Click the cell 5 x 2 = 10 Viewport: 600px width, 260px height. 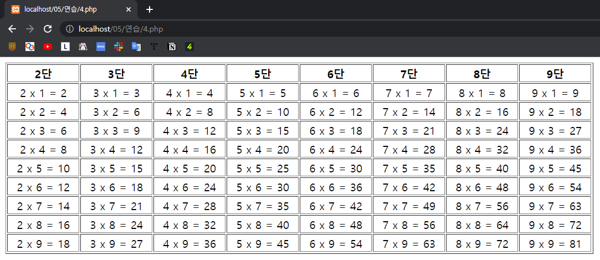pos(263,111)
